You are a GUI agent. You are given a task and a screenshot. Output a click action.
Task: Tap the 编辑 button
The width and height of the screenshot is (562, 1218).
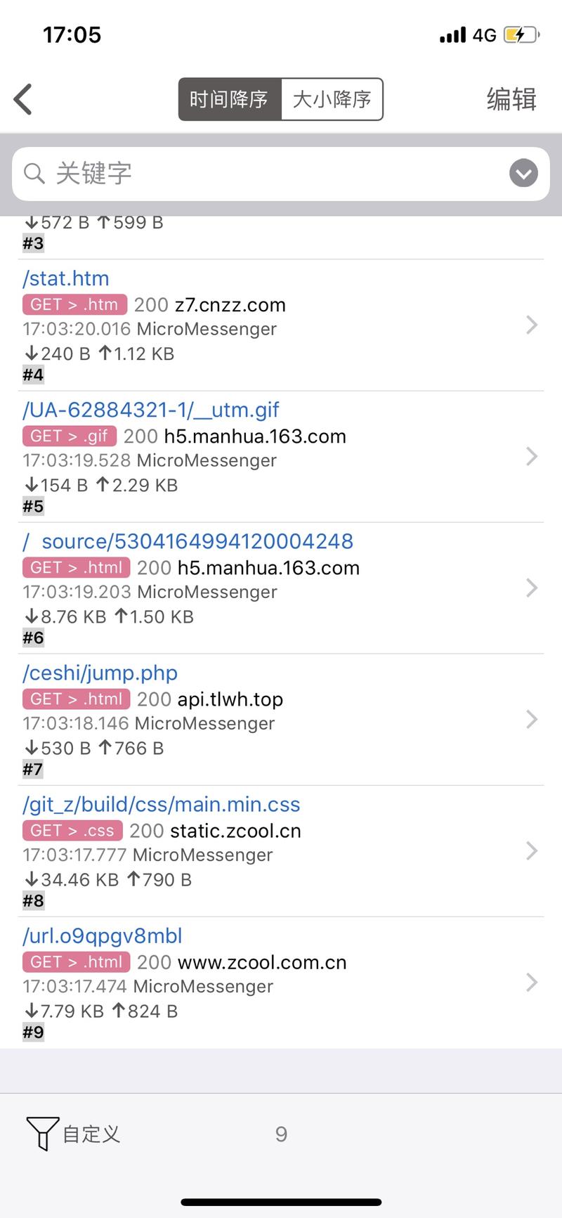point(511,99)
